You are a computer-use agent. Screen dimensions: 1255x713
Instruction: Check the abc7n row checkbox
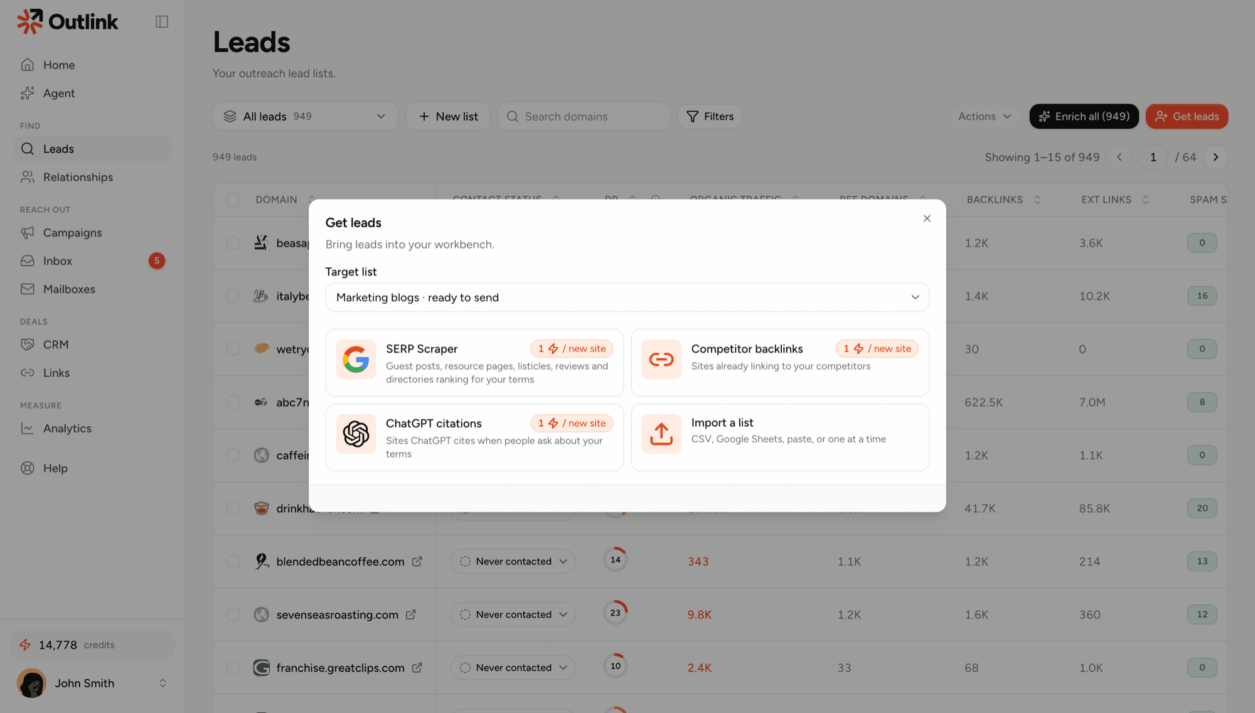tap(233, 402)
